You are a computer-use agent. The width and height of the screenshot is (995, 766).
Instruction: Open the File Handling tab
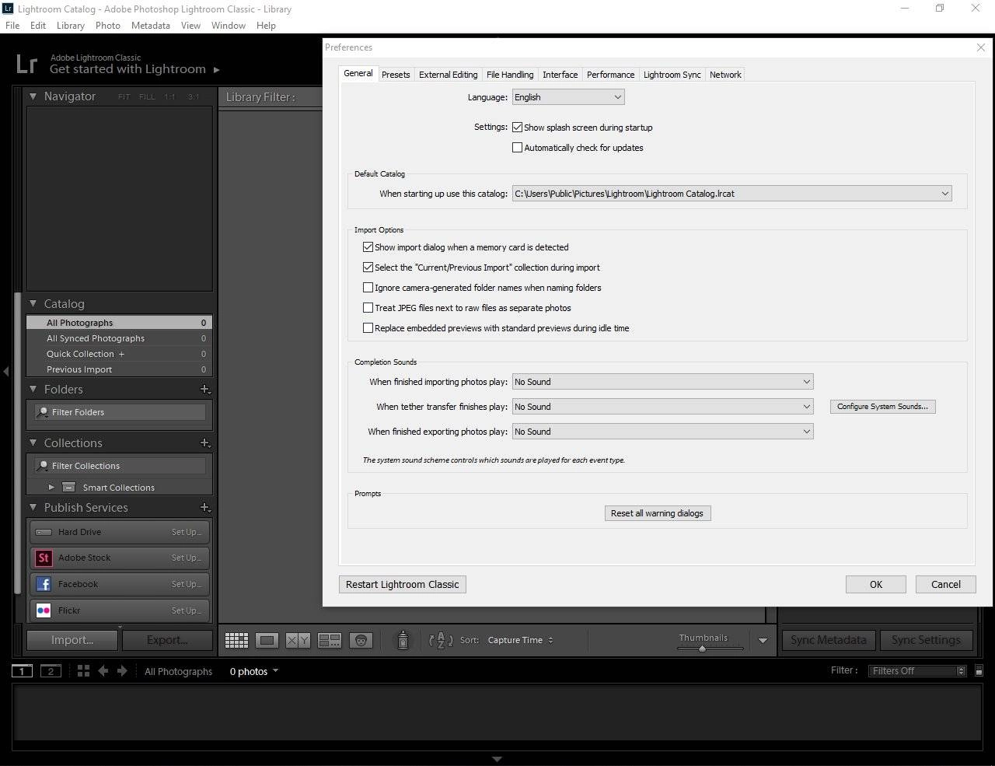(510, 75)
